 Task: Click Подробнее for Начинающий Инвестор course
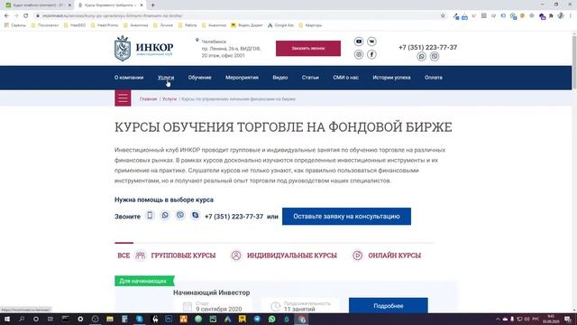[389, 305]
